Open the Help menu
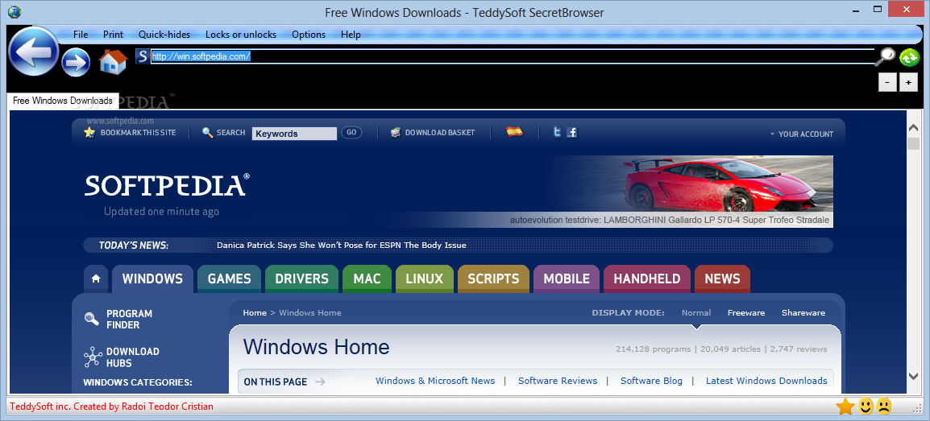The height and width of the screenshot is (421, 930). [x=351, y=35]
